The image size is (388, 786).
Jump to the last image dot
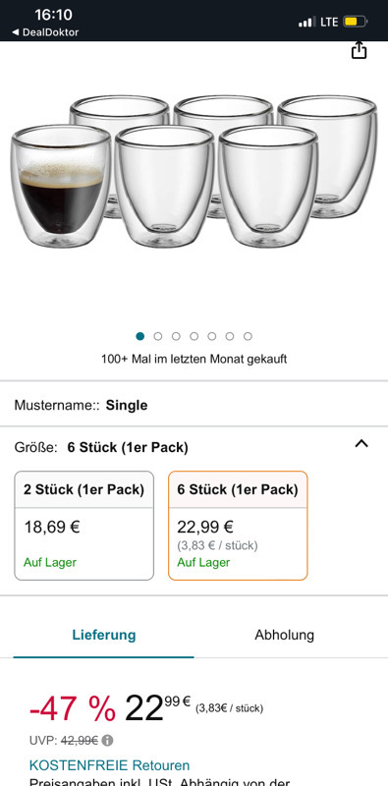tap(248, 336)
